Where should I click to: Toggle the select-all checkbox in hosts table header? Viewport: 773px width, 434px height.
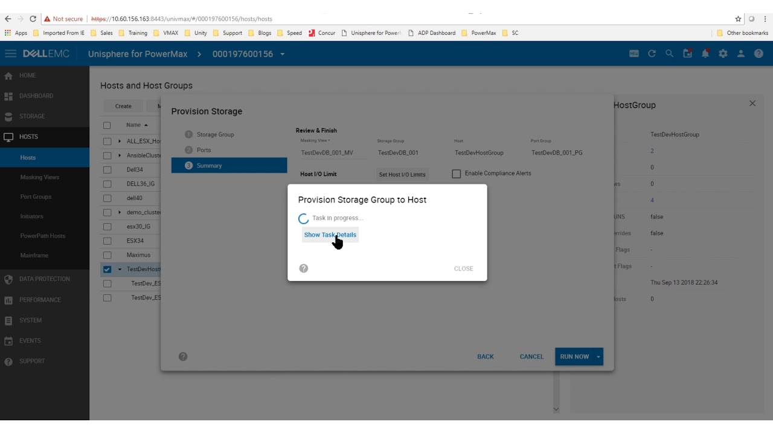point(107,125)
